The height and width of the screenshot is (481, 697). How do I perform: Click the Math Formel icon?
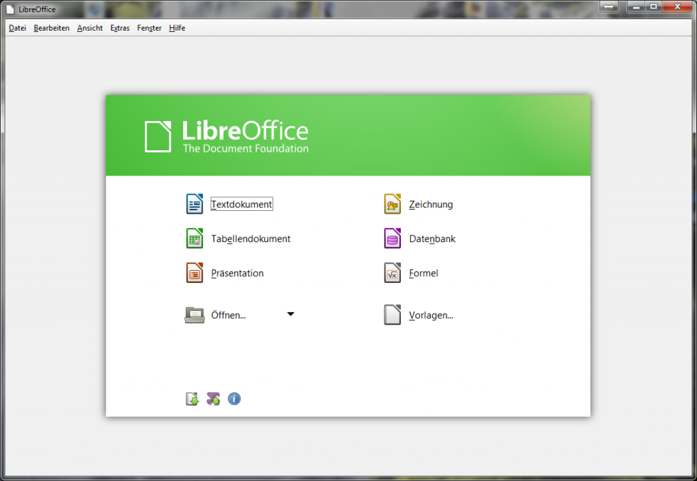392,273
